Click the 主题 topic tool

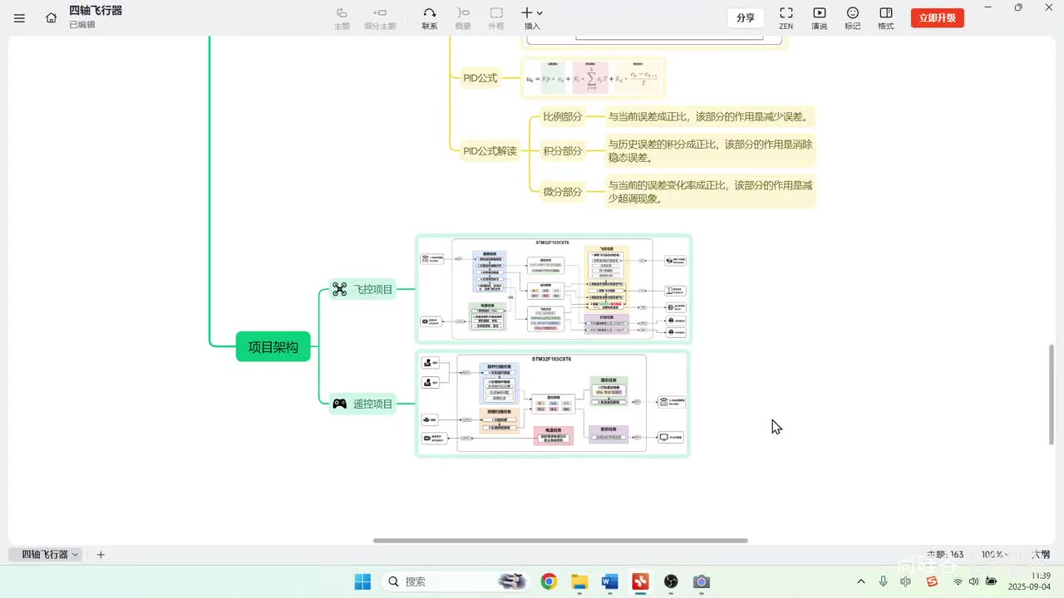[x=342, y=17]
